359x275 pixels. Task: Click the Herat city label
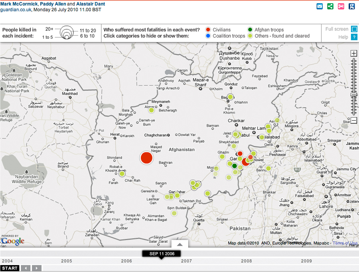tap(115, 135)
